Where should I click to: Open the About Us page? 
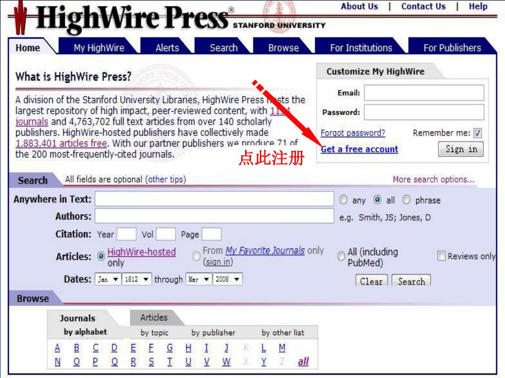pos(360,6)
